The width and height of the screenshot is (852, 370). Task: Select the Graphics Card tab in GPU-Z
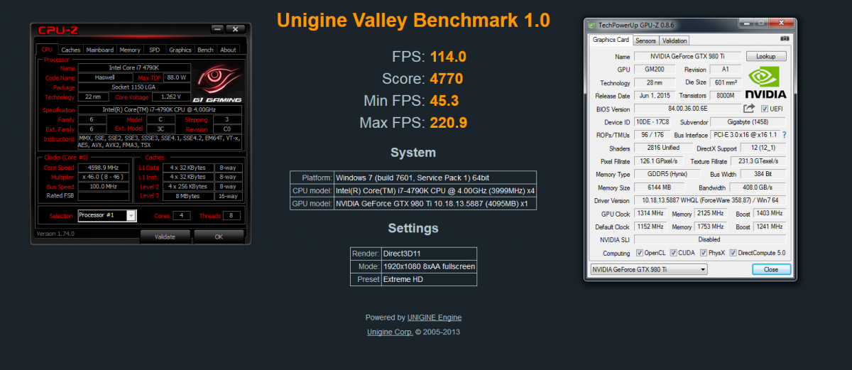pos(611,40)
